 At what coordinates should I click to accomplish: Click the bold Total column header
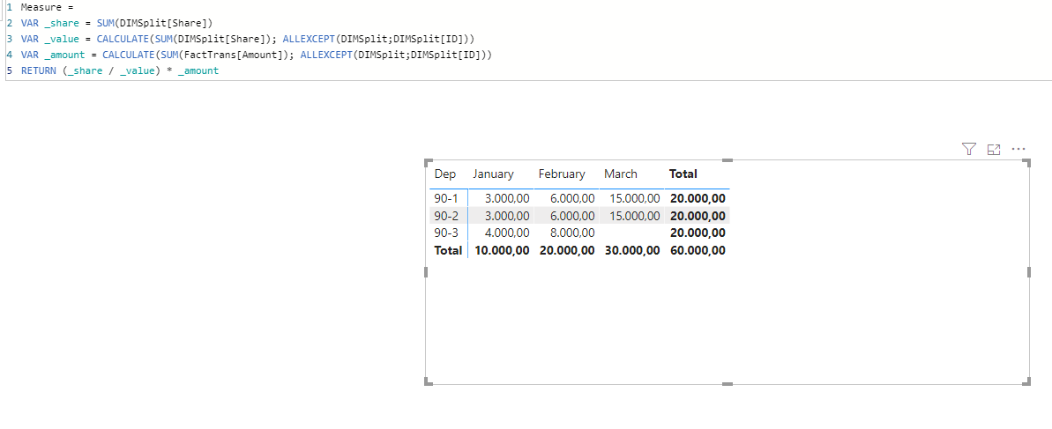point(683,174)
